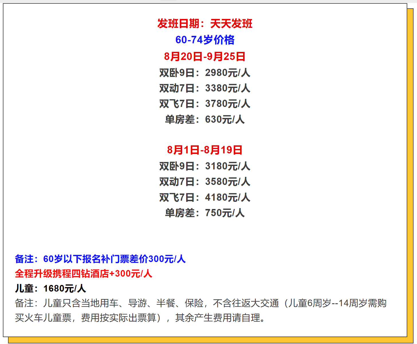
Task: Select the line 双卧9日：3180元/人
Action: tap(205, 166)
